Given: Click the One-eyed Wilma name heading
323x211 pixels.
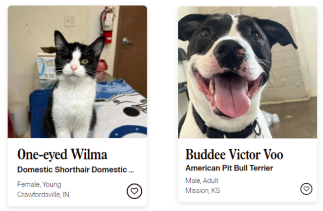Looking at the screenshot, I should coord(62,155).
